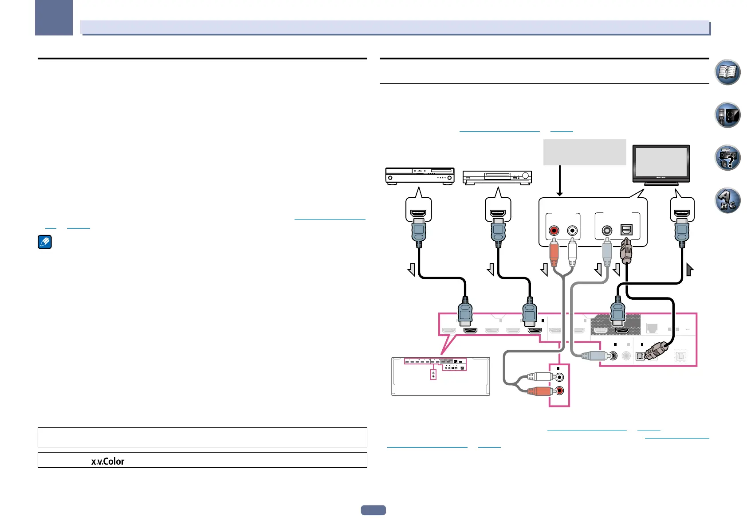Click the gray callout box above the arrow
The height and width of the screenshot is (528, 747).
(x=585, y=152)
